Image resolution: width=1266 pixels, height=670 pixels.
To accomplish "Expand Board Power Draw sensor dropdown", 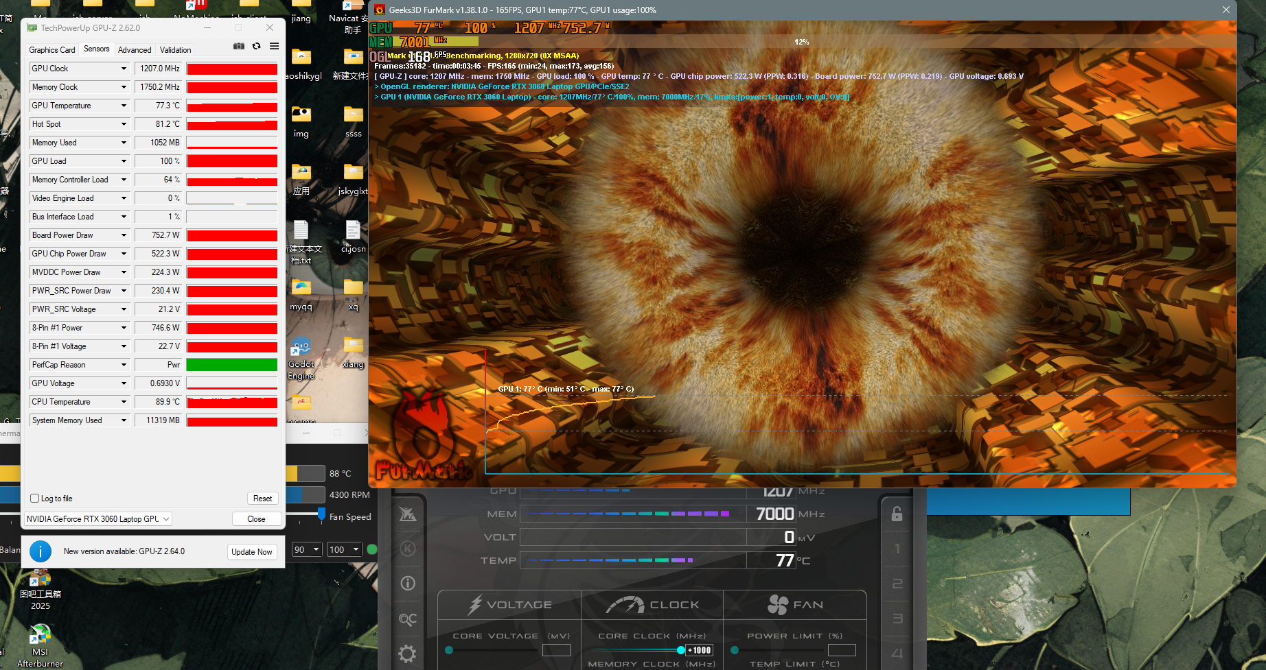I will pyautogui.click(x=124, y=235).
